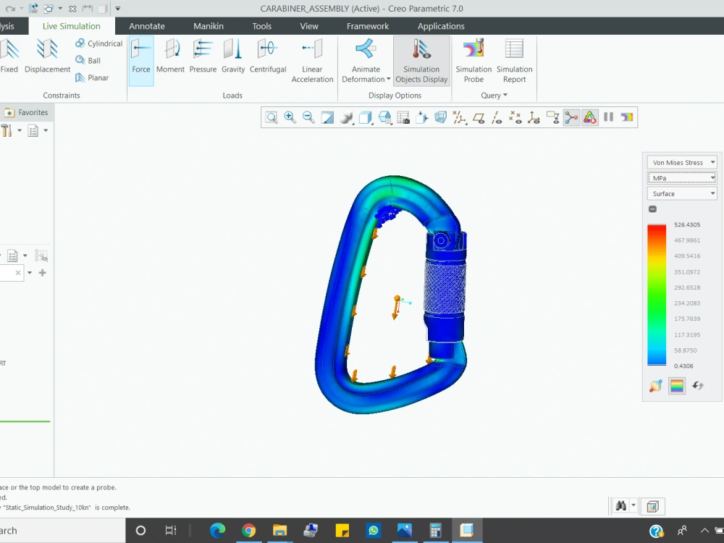Expand the Query menu
Screen dimensions: 724x543
tap(493, 95)
